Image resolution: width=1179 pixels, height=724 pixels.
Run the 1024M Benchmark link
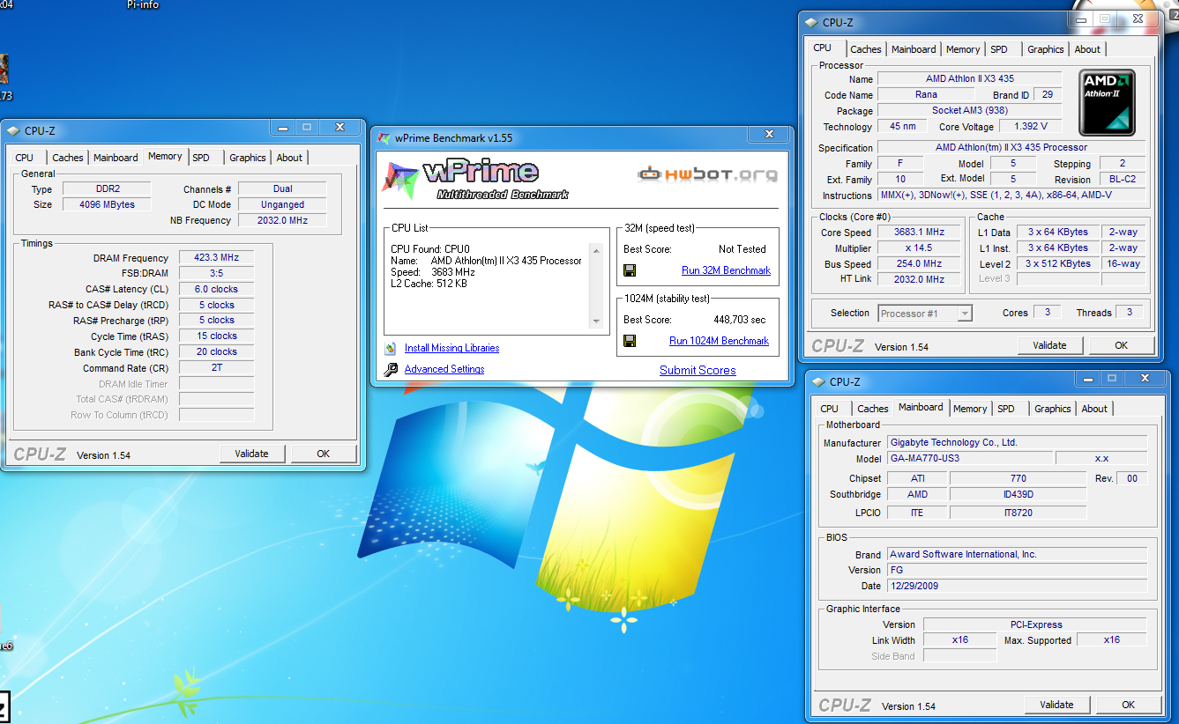(x=719, y=341)
